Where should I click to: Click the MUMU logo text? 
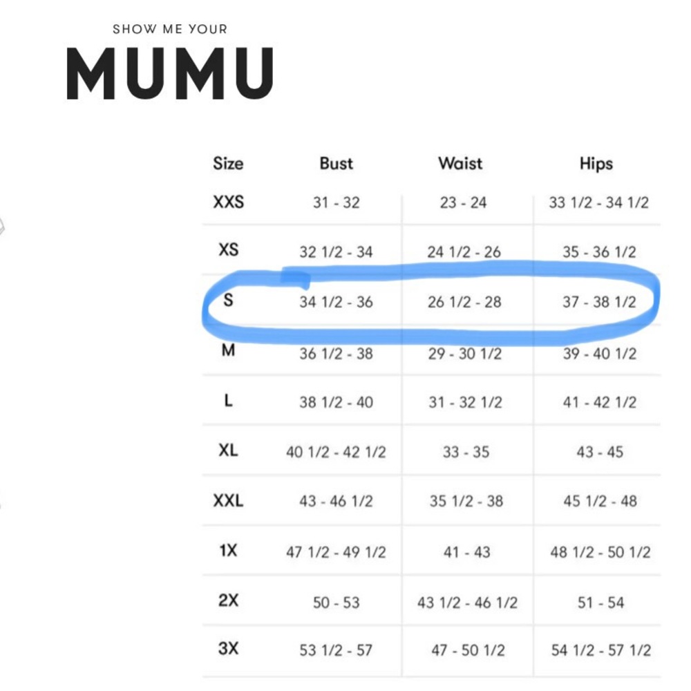click(x=170, y=73)
